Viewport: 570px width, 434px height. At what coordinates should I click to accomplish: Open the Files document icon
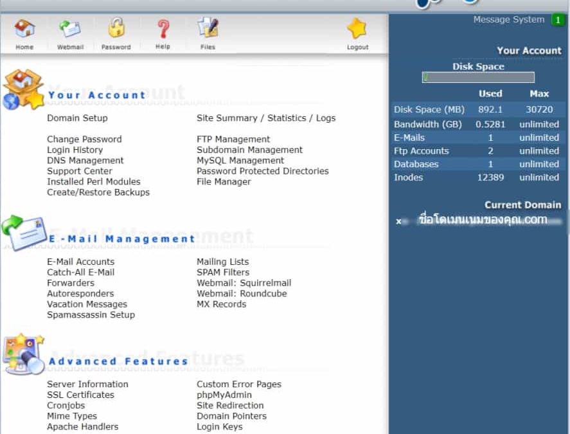pos(208,28)
